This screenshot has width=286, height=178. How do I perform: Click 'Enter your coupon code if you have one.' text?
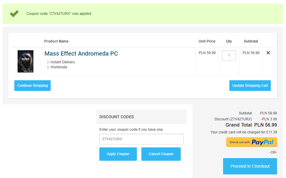[131, 130]
